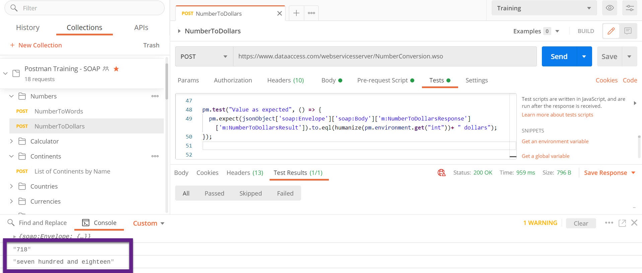The image size is (642, 273).
Task: Show response Headers (13) tab
Action: click(x=245, y=173)
